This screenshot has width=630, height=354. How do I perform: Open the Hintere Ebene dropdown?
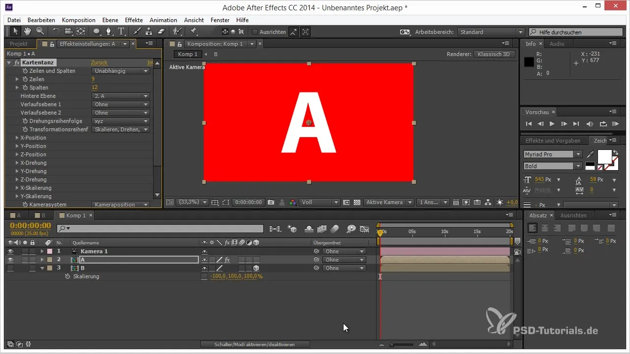click(121, 96)
